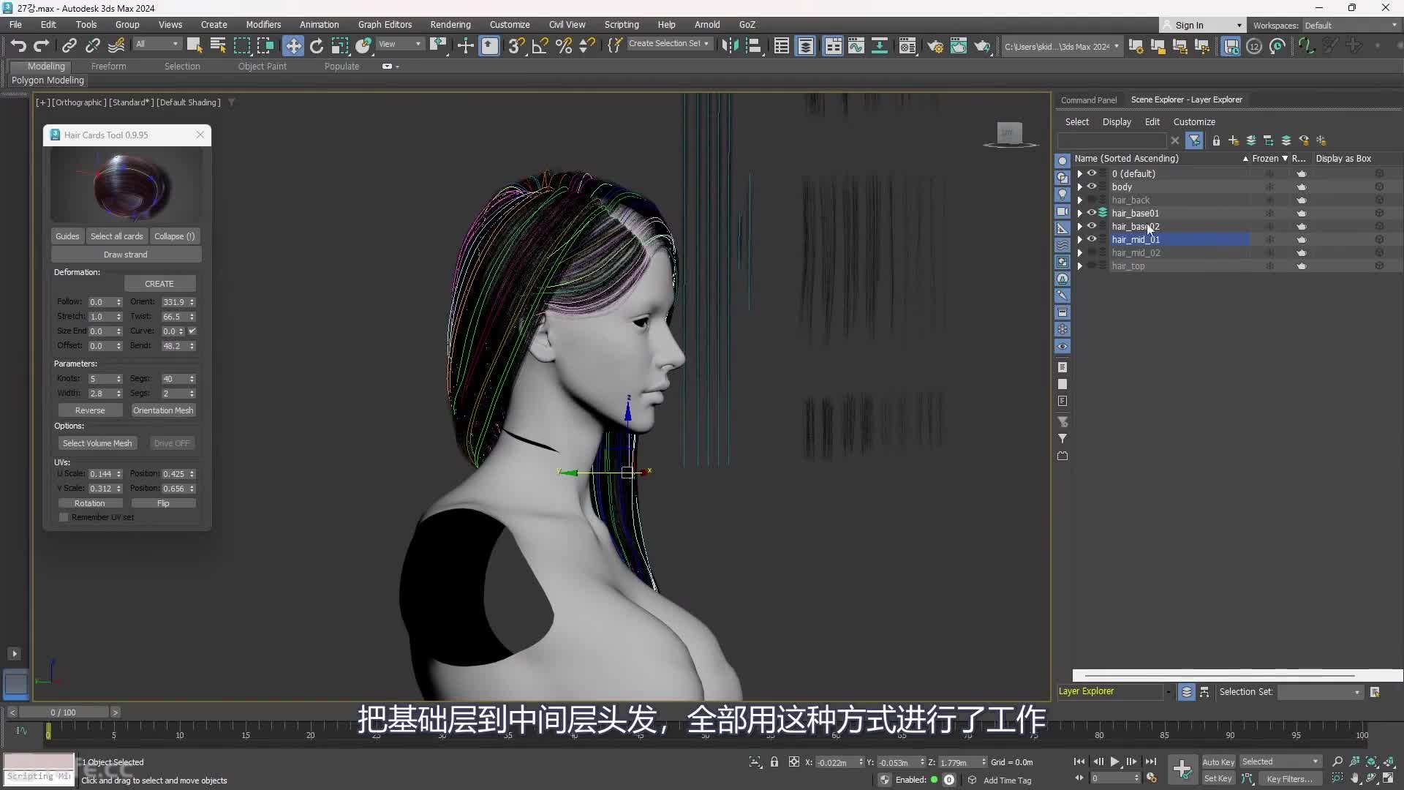This screenshot has height=790, width=1404.
Task: Click the timeline frame slider 0 / 100
Action: 63,712
